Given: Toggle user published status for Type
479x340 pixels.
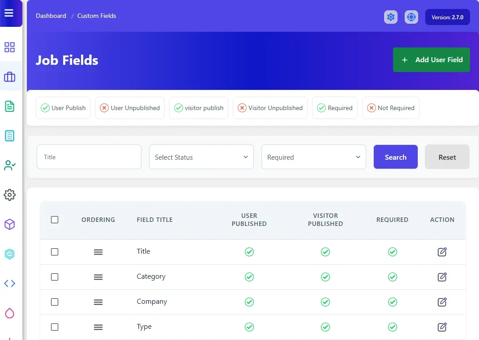Looking at the screenshot, I should [249, 327].
